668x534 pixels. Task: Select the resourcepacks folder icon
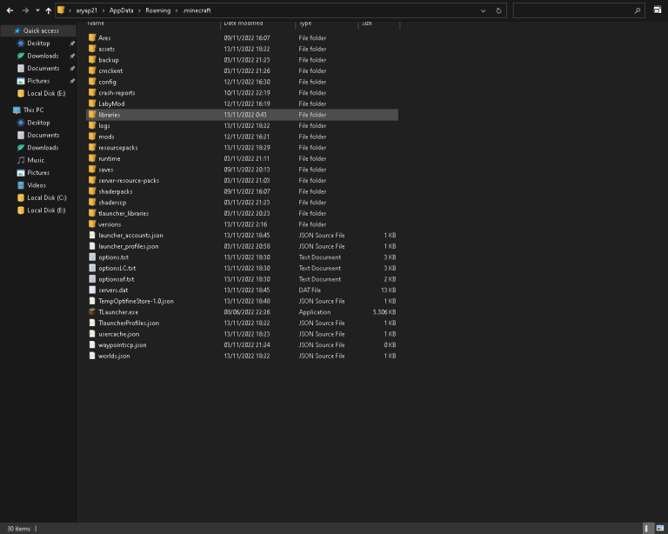point(92,147)
